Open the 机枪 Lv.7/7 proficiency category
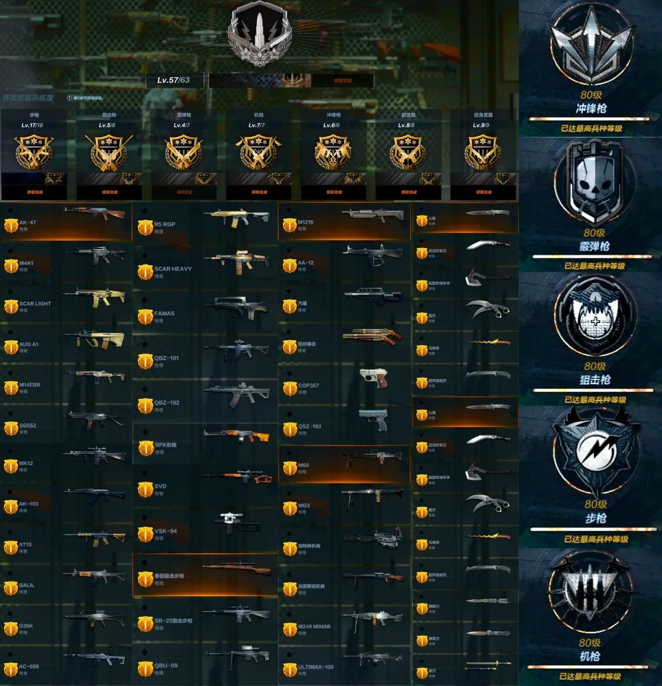The width and height of the screenshot is (662, 686). pos(259,154)
